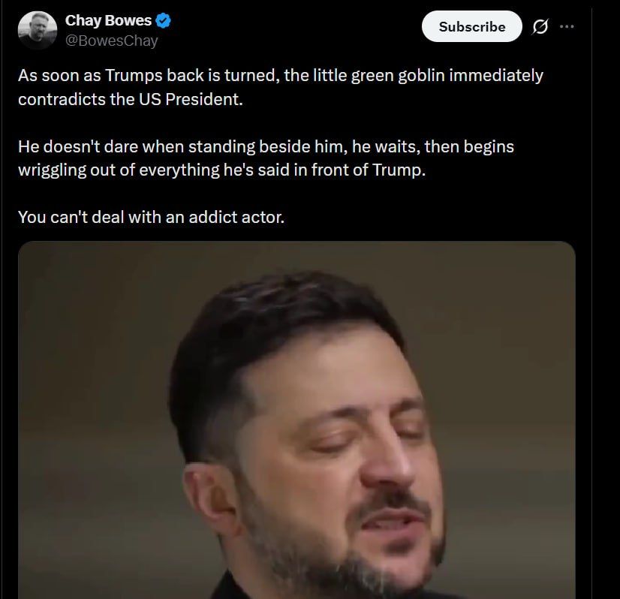The height and width of the screenshot is (599, 620).
Task: Open Grok actions slashed-circle icon
Action: [x=539, y=27]
